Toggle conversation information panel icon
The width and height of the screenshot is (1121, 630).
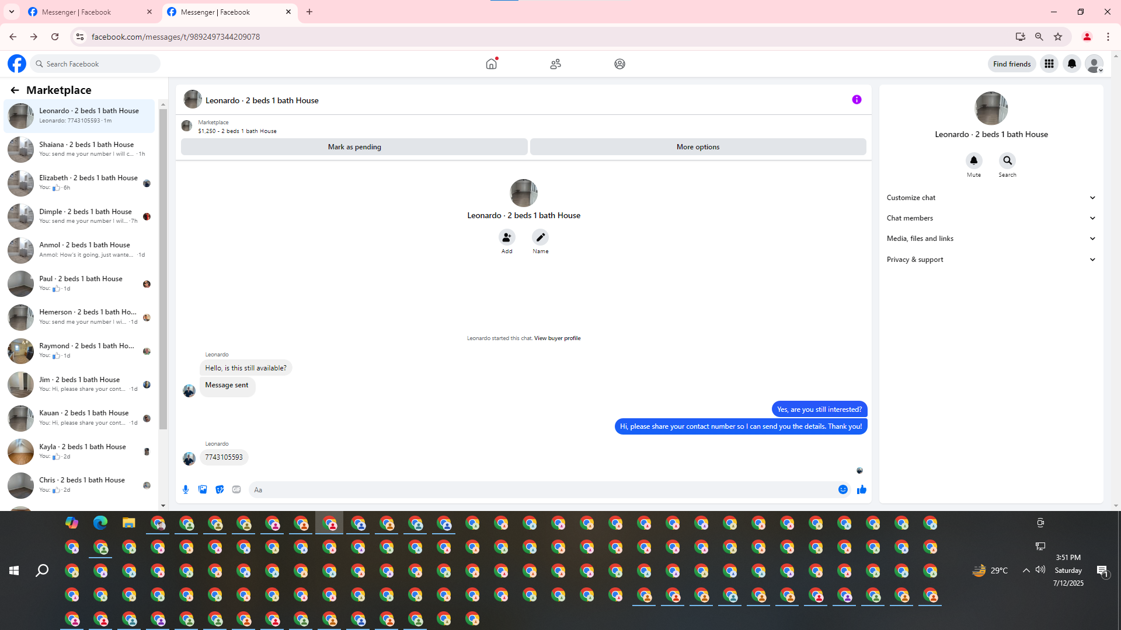857,100
